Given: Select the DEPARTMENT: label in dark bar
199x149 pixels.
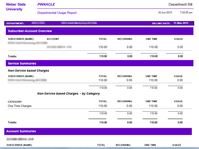Looking at the screenshot, I should (15, 23).
